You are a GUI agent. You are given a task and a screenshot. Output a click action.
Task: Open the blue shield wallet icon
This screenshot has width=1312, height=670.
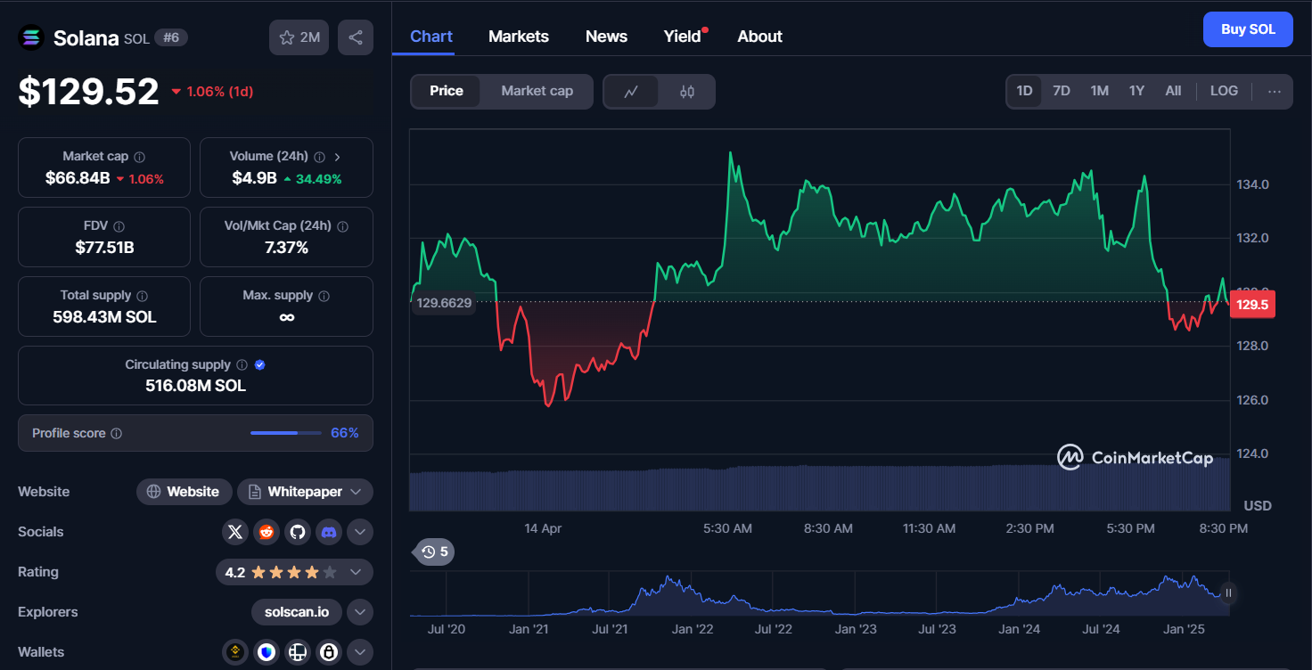tap(266, 652)
